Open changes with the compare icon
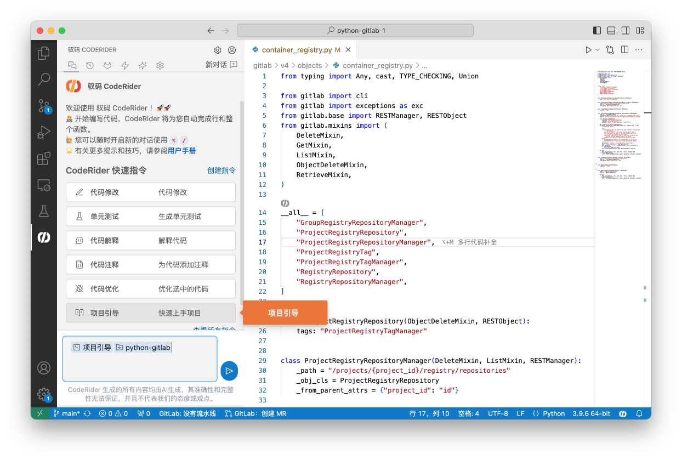682x460 pixels. [610, 50]
